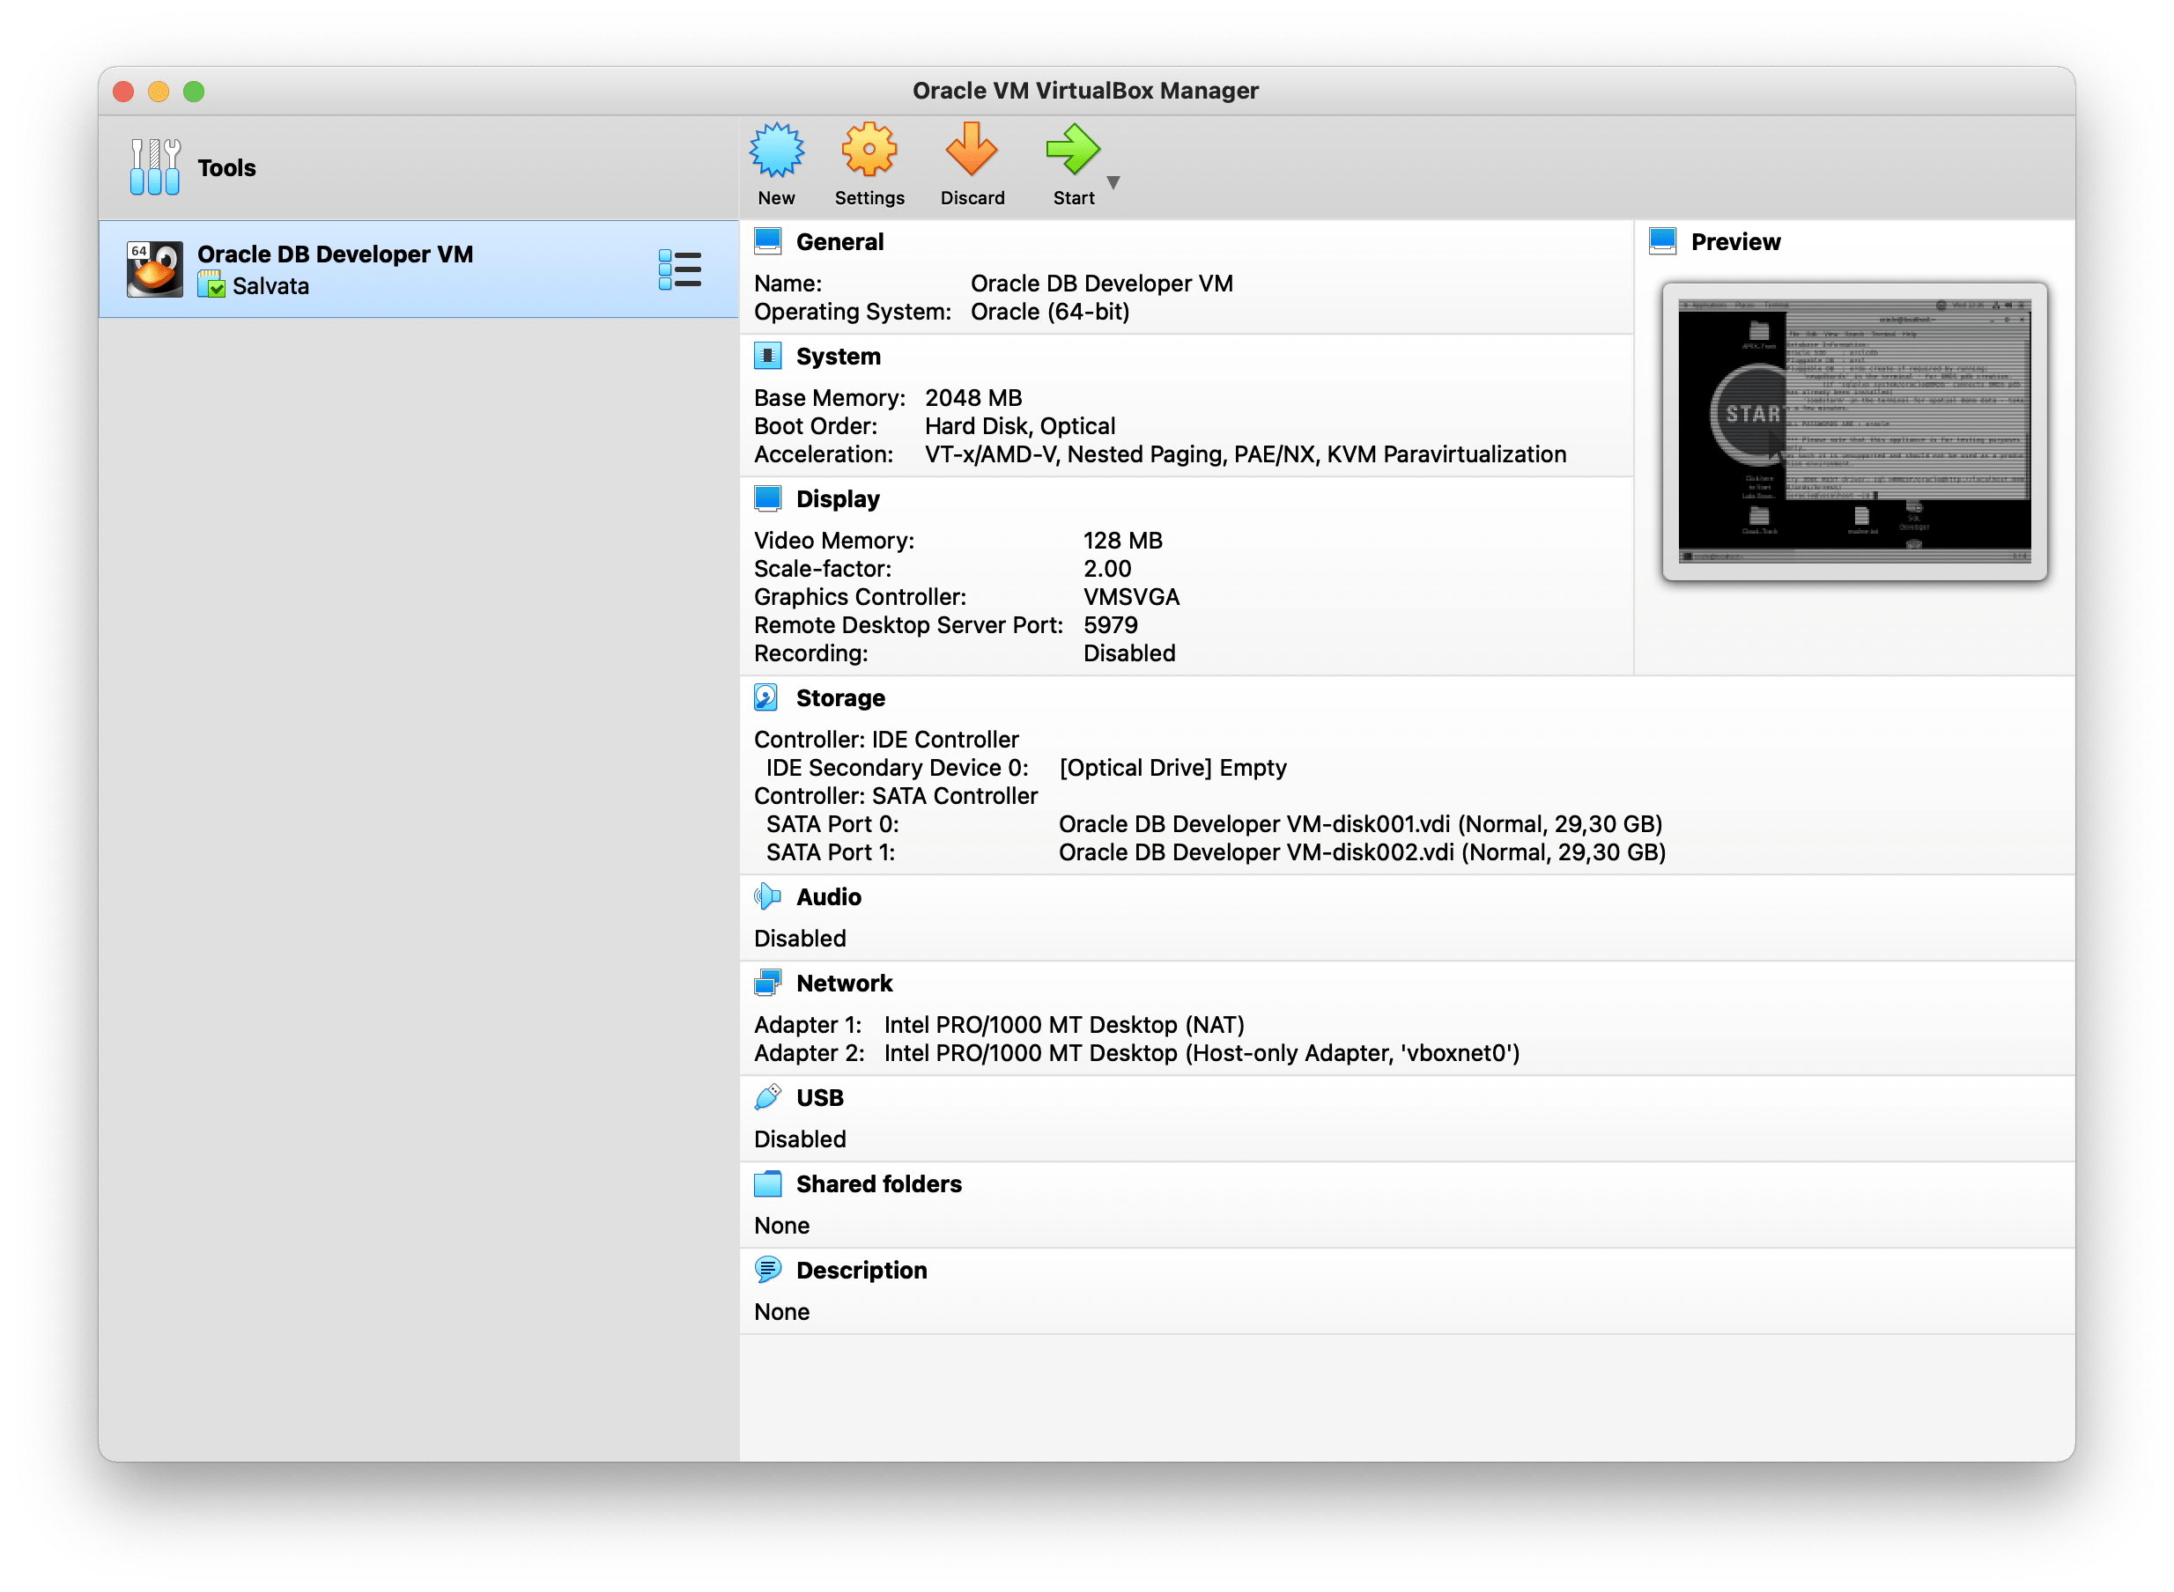Click the Network section icon
The image size is (2174, 1592).
767,982
